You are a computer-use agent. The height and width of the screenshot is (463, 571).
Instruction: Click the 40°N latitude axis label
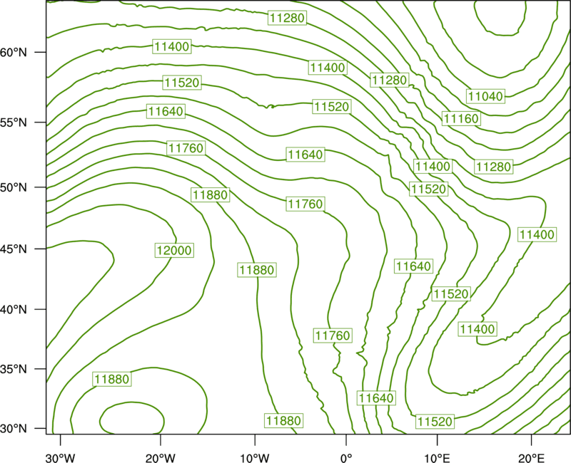pos(14,310)
